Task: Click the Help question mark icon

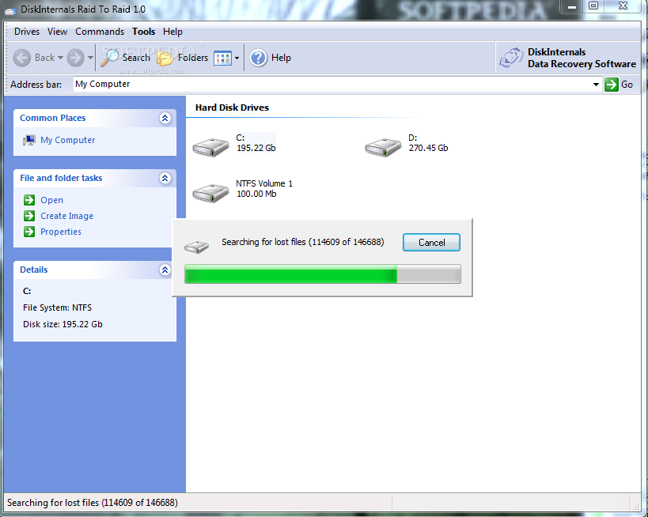Action: tap(259, 58)
